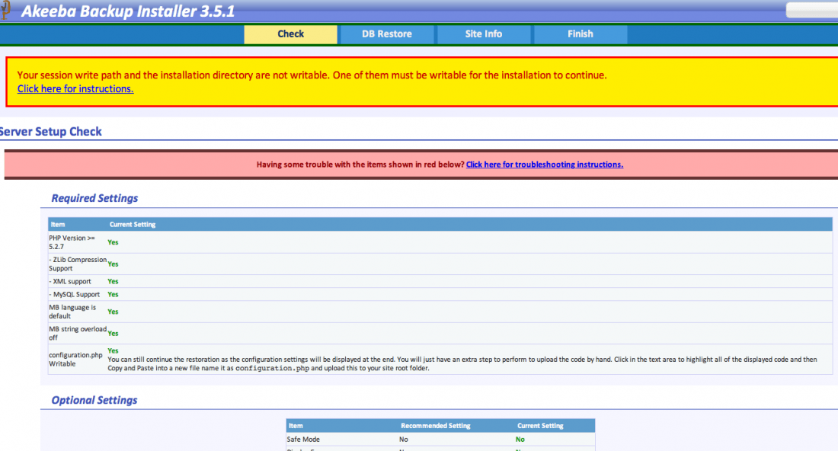The image size is (838, 451).
Task: Click the 'Server Setup Check' heading
Action: point(50,132)
